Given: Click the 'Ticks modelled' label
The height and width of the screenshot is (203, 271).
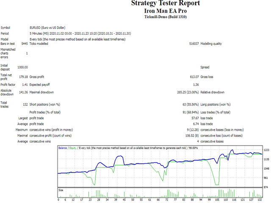Looking at the screenshot, I should coord(39,44).
